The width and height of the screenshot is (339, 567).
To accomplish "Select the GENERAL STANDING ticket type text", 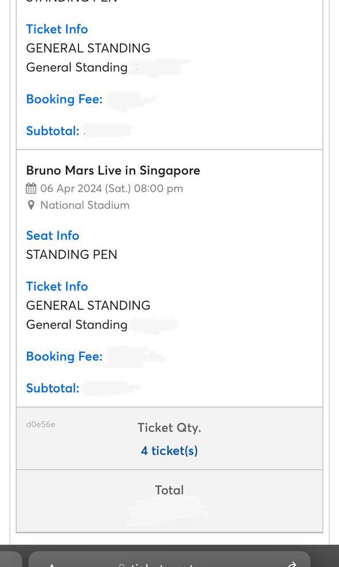I will coord(88,305).
